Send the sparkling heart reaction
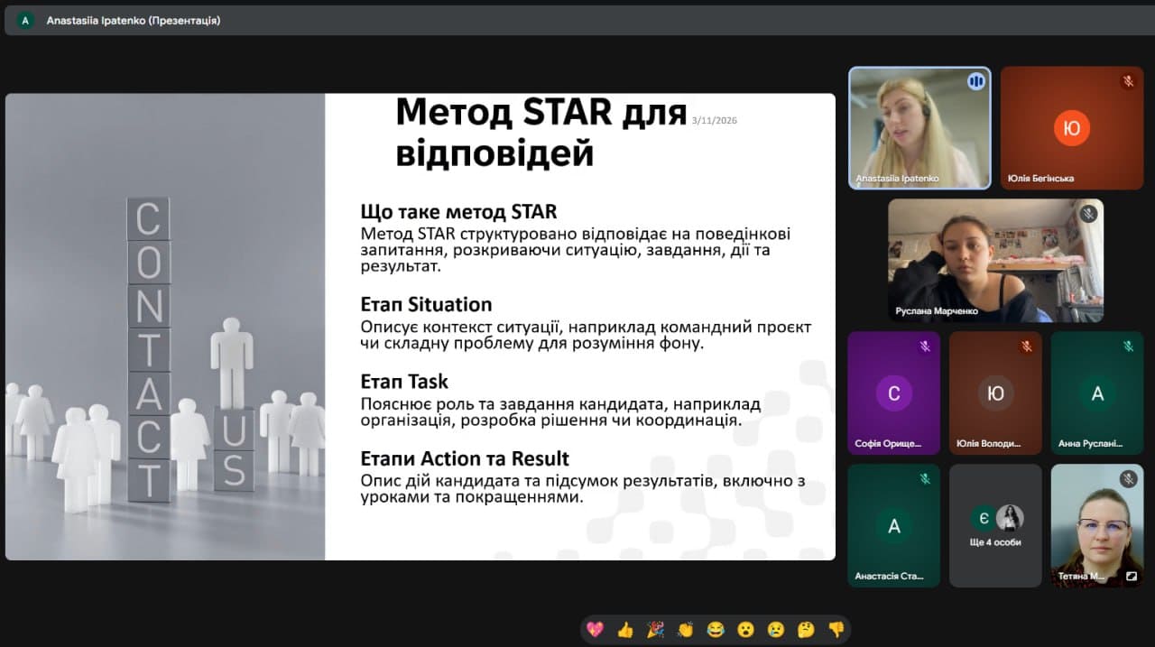1155x647 pixels. (595, 630)
